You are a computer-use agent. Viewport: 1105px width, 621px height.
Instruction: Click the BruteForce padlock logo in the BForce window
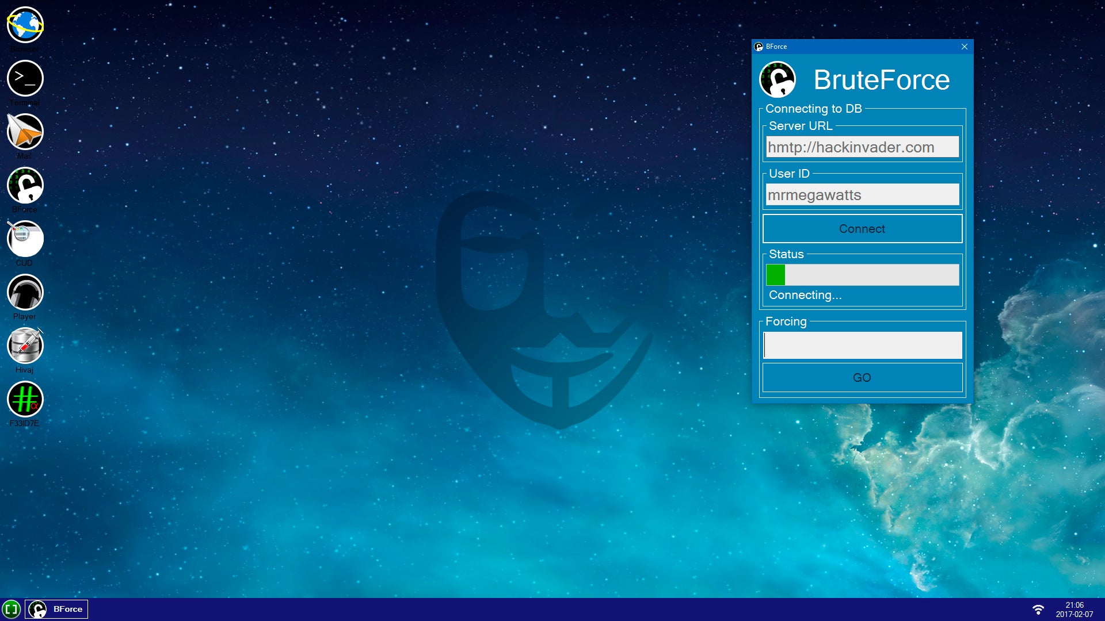click(778, 80)
